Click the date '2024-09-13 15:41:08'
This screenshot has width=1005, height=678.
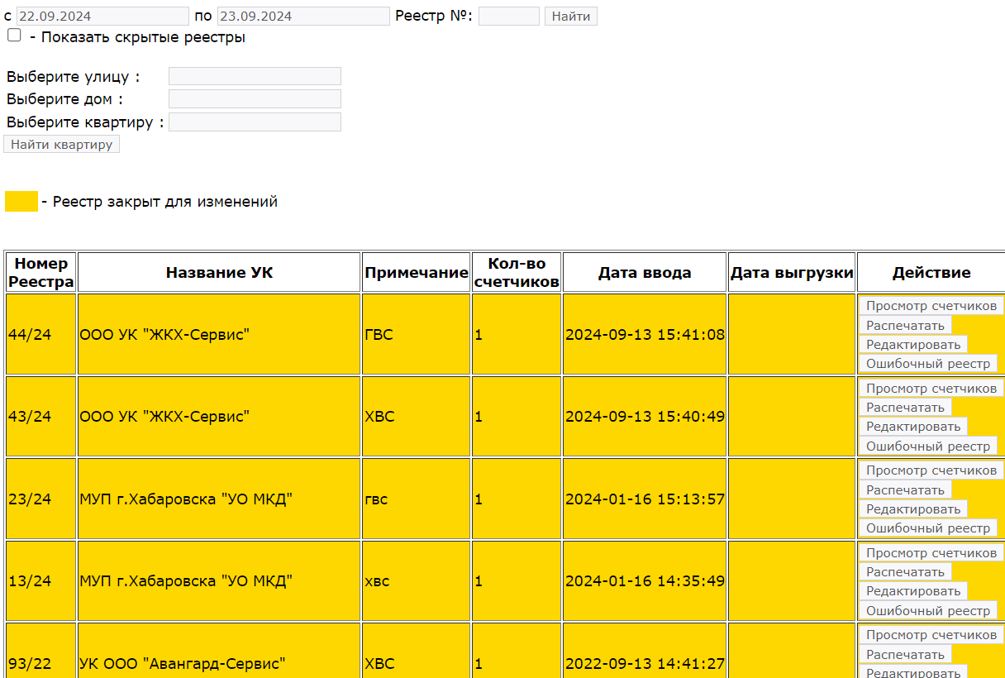645,334
